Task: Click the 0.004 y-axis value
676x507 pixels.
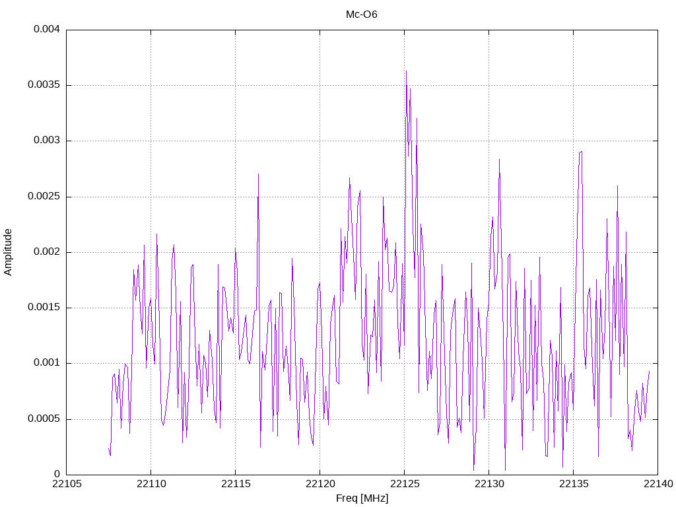Action: [47, 29]
